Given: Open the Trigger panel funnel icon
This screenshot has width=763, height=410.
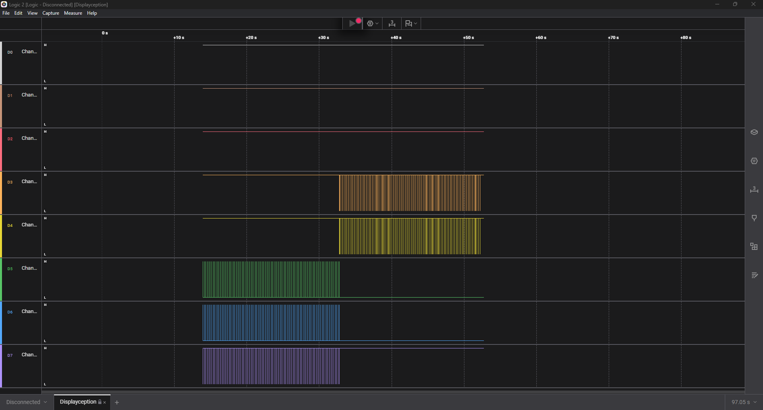Looking at the screenshot, I should 754,218.
